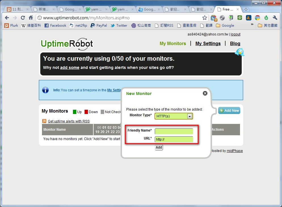Close the 'Free ...' active tab
Screen dimensions: 282x207
click(237, 9)
